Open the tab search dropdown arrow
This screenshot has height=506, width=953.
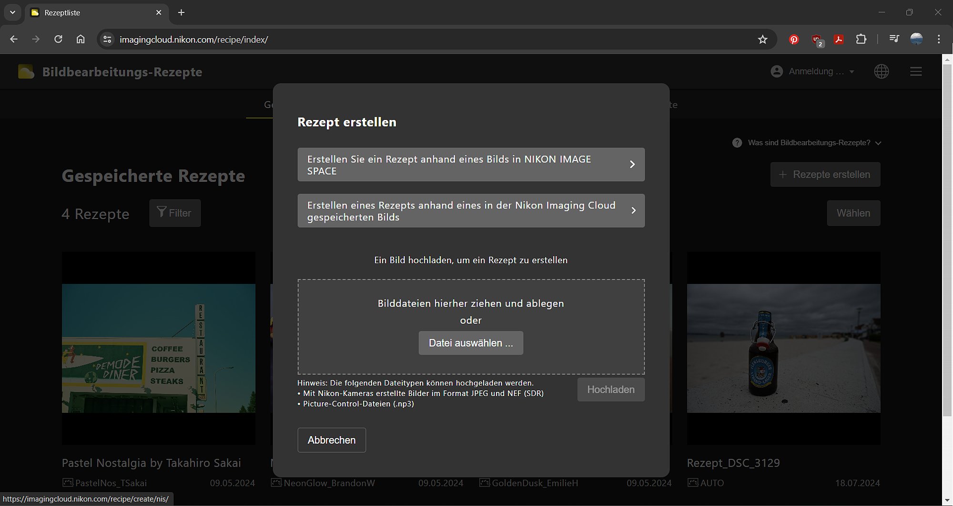click(x=13, y=12)
